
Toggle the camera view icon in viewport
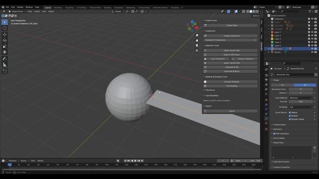coord(197,45)
